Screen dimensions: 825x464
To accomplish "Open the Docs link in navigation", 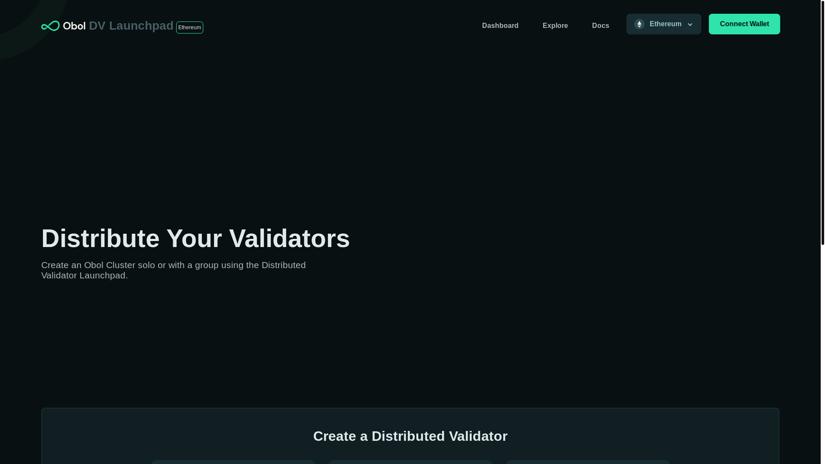I will [600, 26].
